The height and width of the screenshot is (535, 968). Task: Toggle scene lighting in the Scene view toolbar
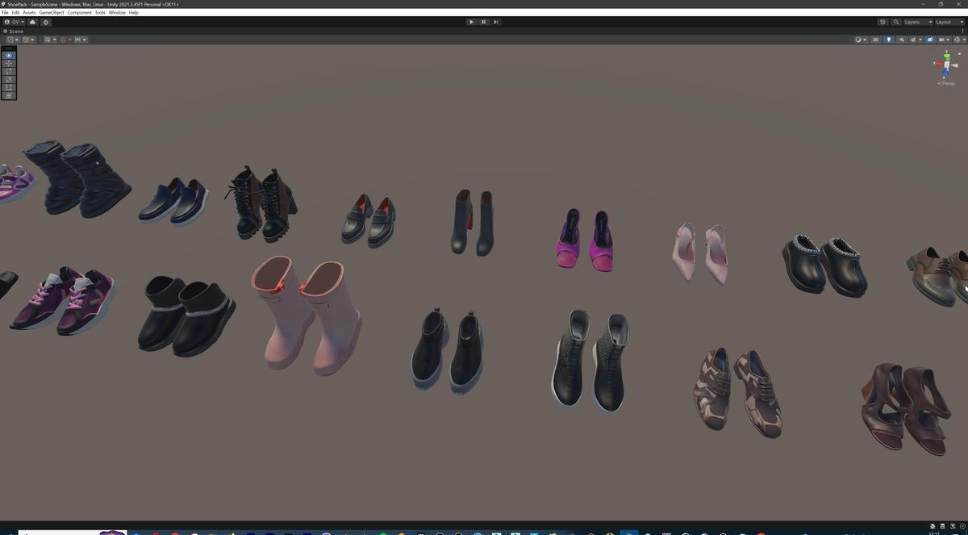click(x=889, y=39)
